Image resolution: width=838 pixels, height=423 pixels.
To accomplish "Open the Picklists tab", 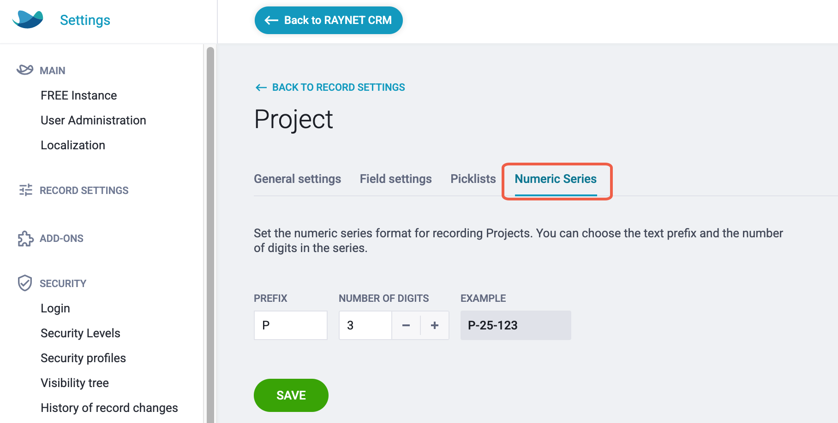I will point(473,179).
